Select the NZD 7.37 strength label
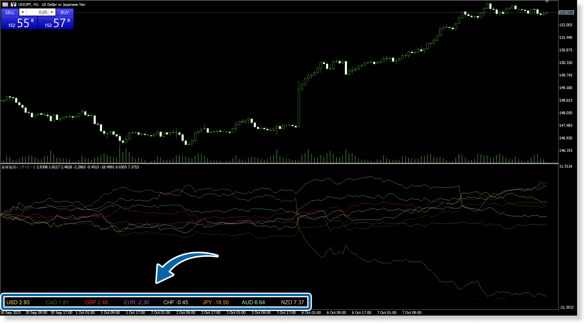Image resolution: width=587 pixels, height=324 pixels. (292, 302)
